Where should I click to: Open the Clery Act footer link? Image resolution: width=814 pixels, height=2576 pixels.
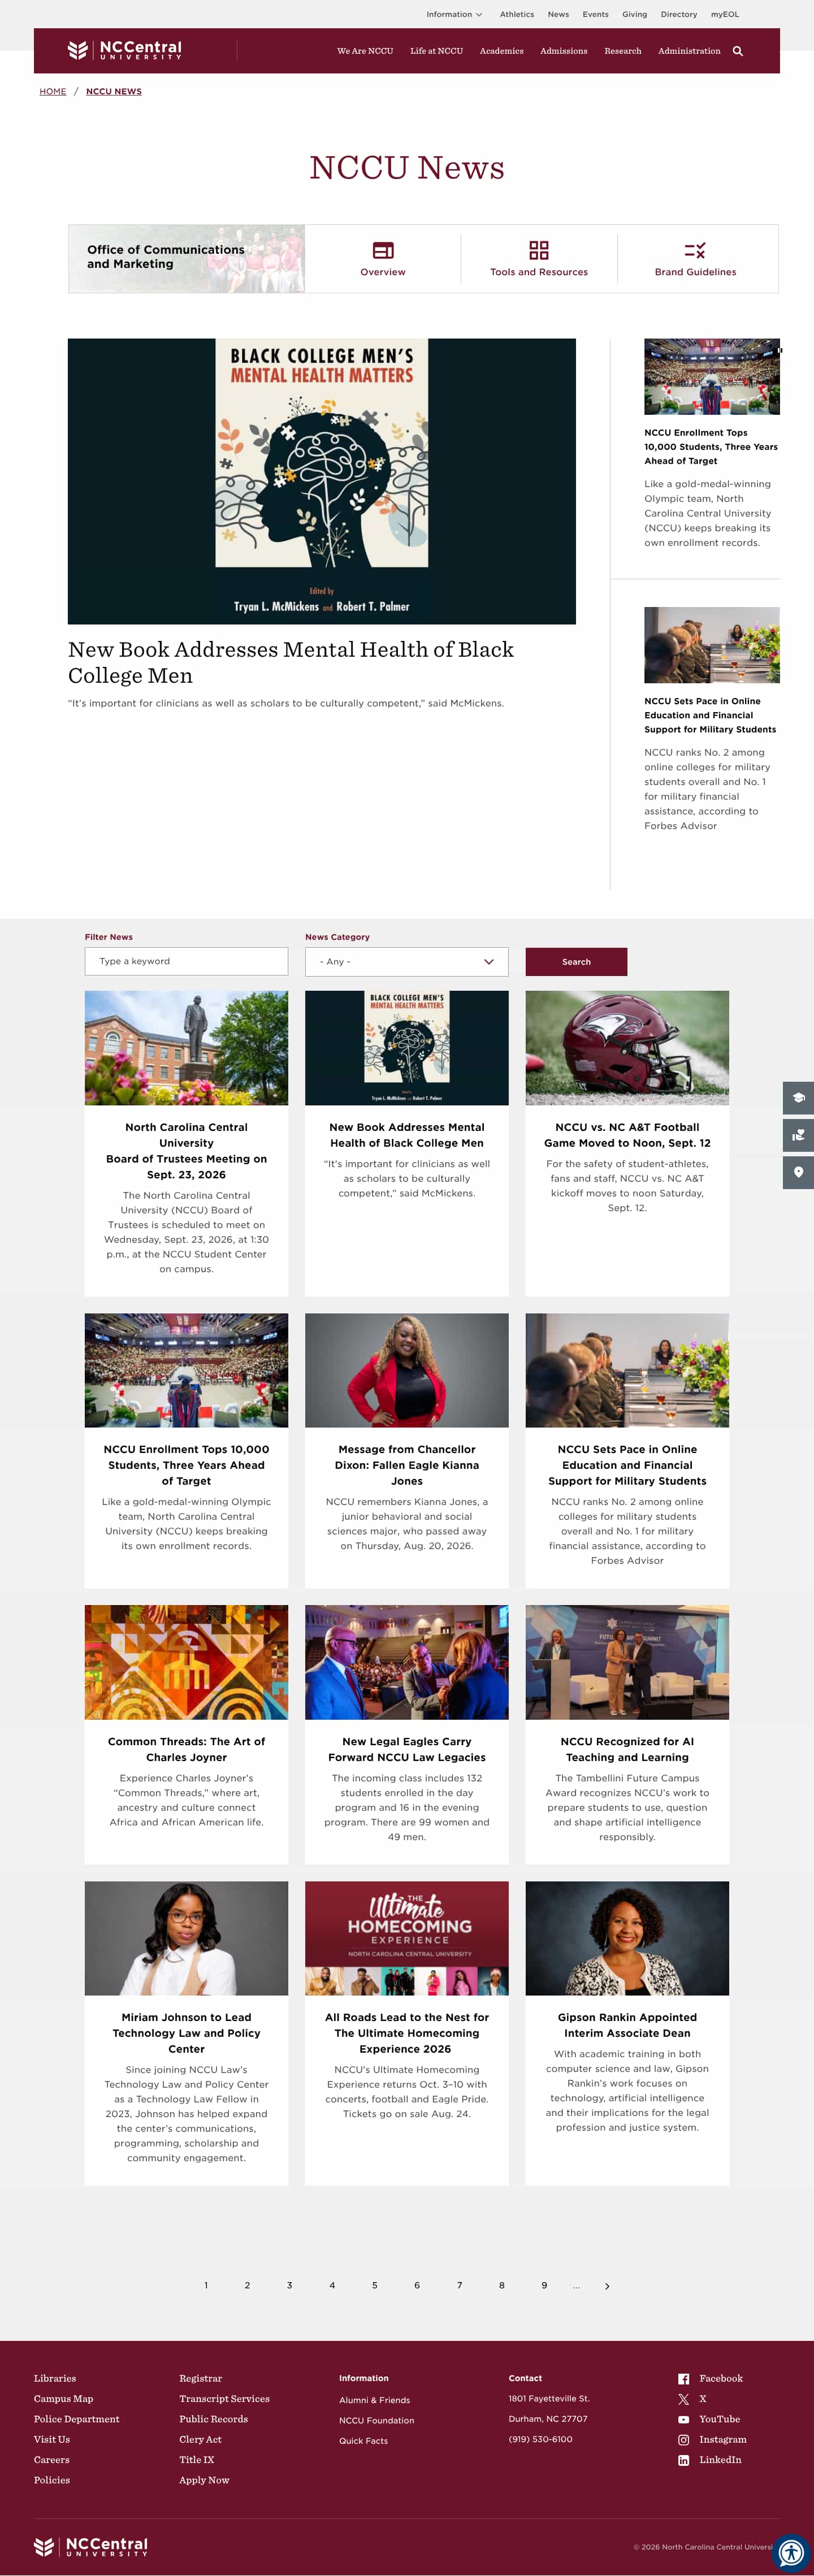point(200,2439)
